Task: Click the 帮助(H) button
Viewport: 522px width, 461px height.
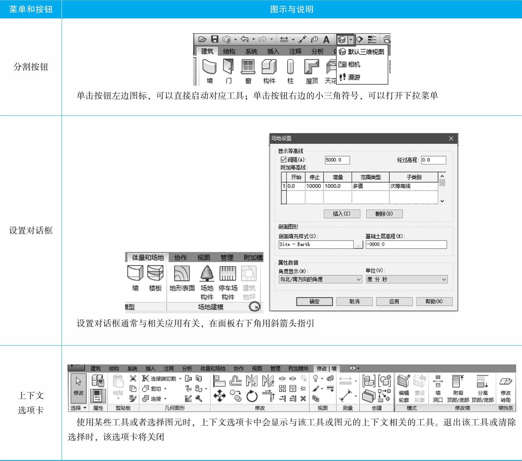Action: (x=434, y=301)
